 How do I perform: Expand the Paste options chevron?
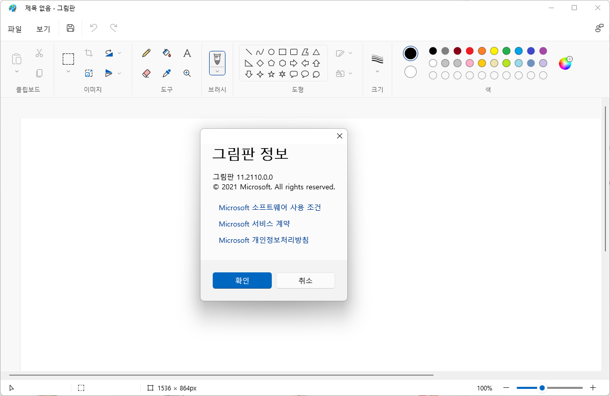point(16,71)
